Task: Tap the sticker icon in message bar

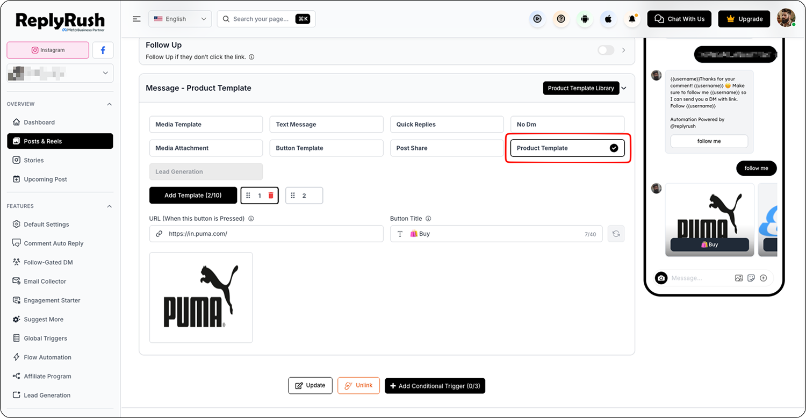Action: (x=751, y=278)
